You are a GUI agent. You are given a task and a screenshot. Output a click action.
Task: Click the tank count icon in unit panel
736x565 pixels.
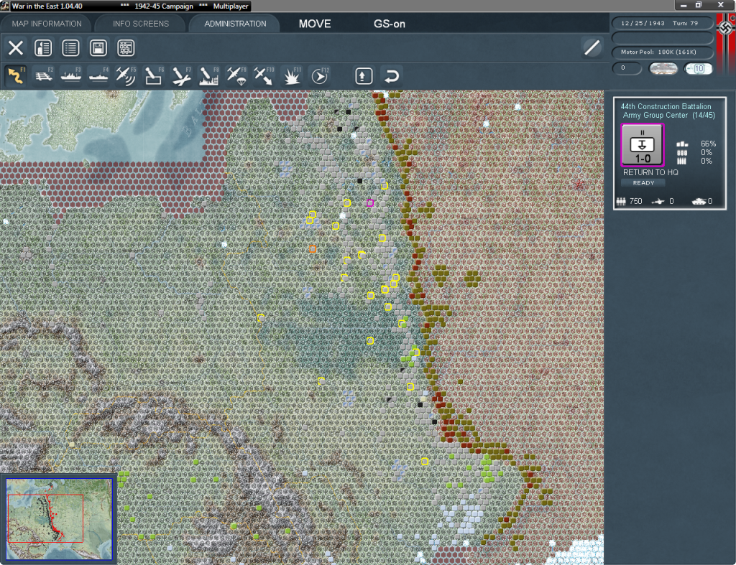coord(699,201)
